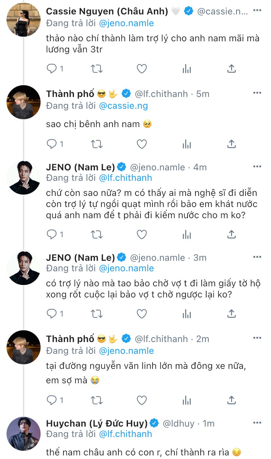Screen dimensions: 271x459
Task: Open more options on Cassie Nguyen's tweet
Action: (258, 10)
